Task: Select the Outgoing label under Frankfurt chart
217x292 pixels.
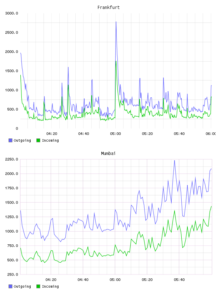Action: (22, 141)
